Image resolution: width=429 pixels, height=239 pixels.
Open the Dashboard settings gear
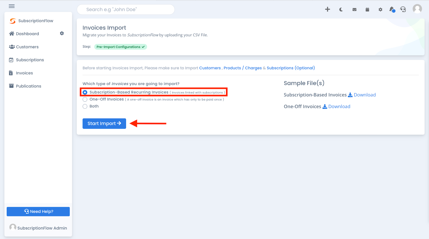62,33
